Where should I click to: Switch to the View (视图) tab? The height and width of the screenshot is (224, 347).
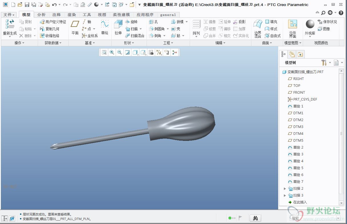click(x=102, y=15)
